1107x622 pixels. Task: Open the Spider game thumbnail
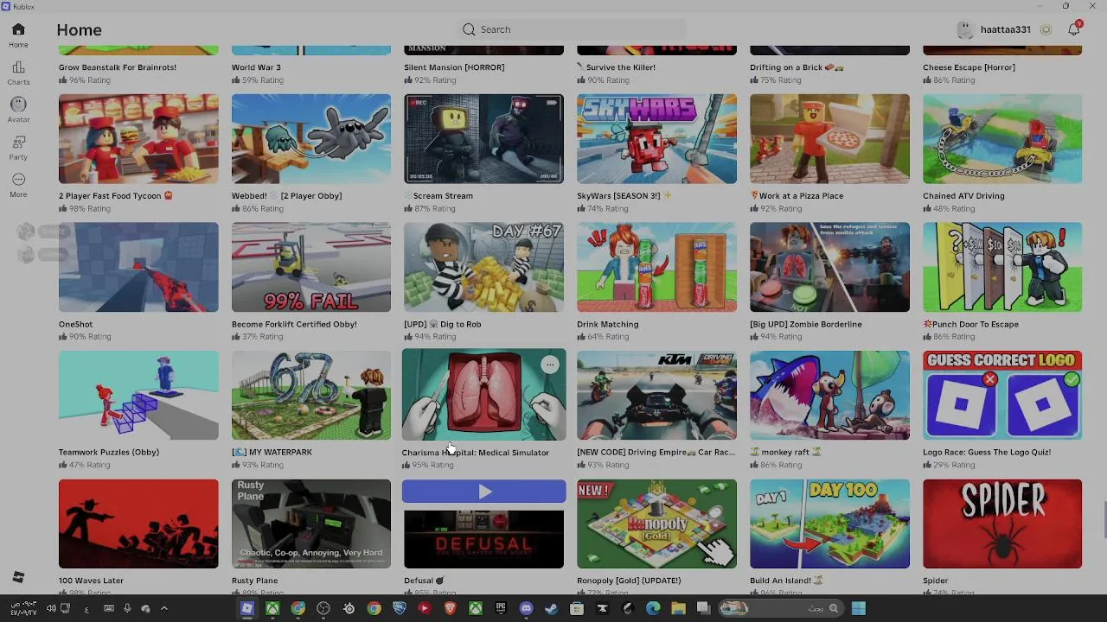click(x=1002, y=524)
